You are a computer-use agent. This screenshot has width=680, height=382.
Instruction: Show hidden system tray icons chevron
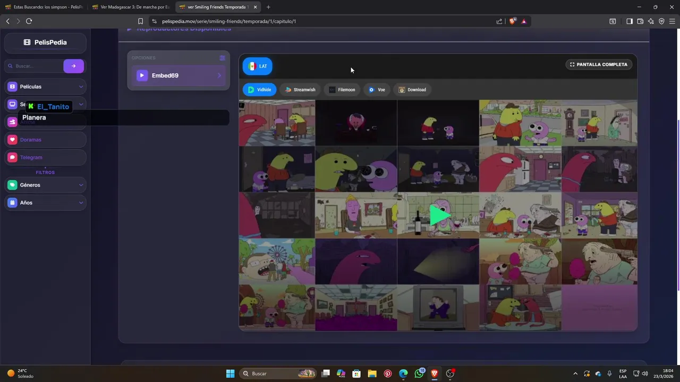click(575, 374)
